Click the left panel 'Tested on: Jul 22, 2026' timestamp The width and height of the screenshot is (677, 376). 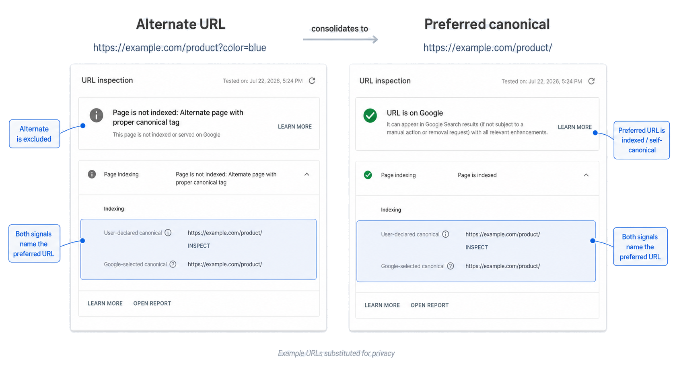pos(263,81)
